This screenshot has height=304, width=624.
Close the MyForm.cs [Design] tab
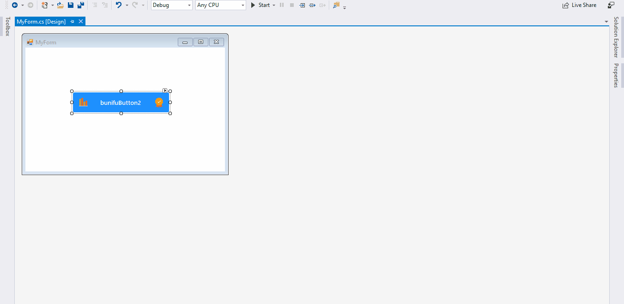[x=81, y=21]
